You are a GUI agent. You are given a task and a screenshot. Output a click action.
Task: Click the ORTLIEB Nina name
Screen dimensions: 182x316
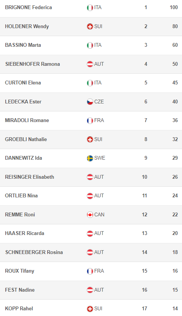pos(21,195)
